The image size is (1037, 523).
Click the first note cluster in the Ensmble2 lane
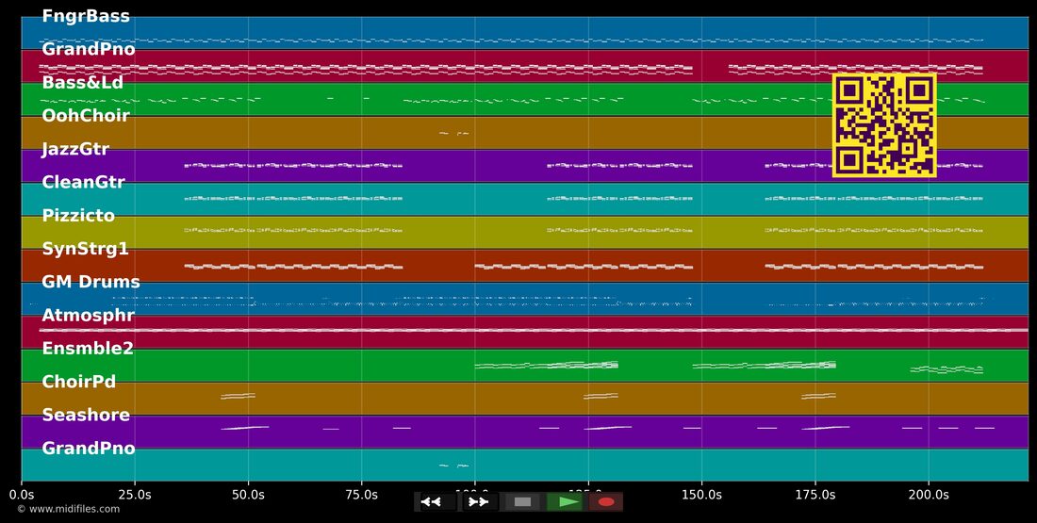click(x=546, y=365)
